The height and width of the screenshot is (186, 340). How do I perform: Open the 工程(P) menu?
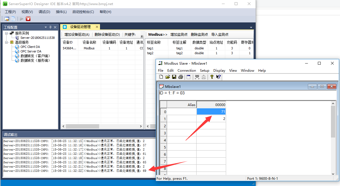tap(11, 12)
